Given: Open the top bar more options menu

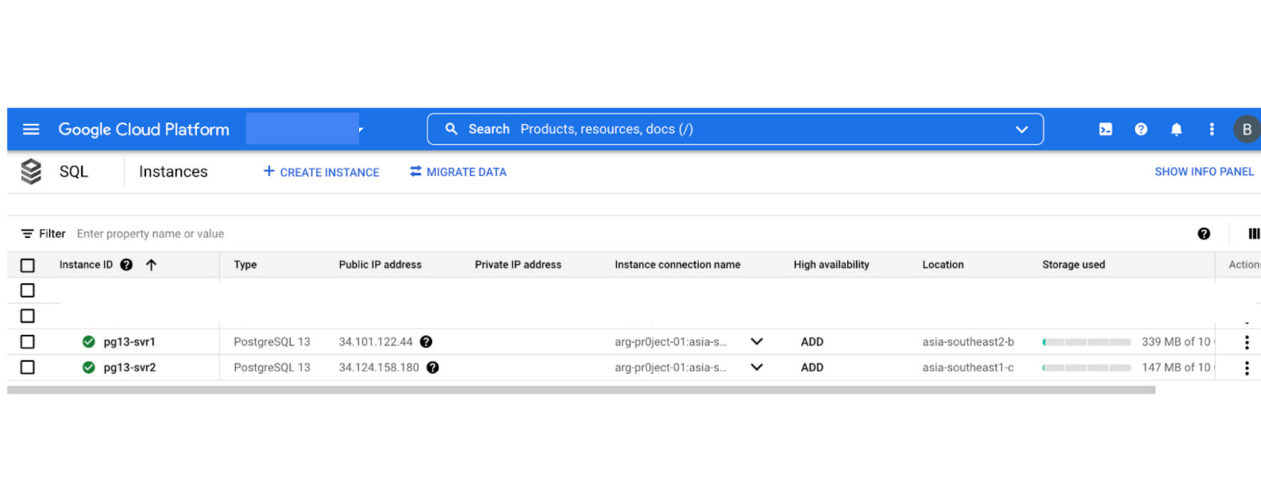Looking at the screenshot, I should coord(1211,129).
